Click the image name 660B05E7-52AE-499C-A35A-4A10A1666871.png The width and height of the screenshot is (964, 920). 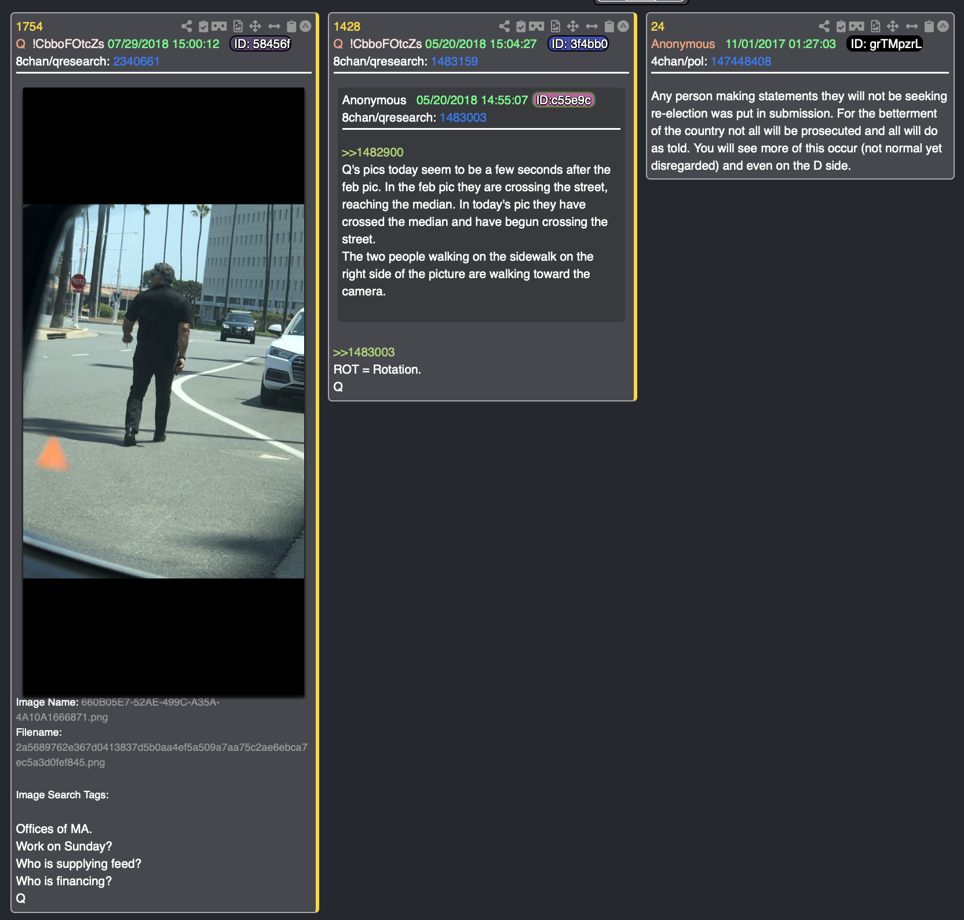point(118,710)
